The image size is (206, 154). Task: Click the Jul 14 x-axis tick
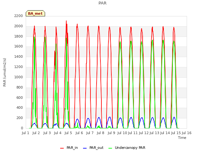pyautogui.click(x=165, y=133)
